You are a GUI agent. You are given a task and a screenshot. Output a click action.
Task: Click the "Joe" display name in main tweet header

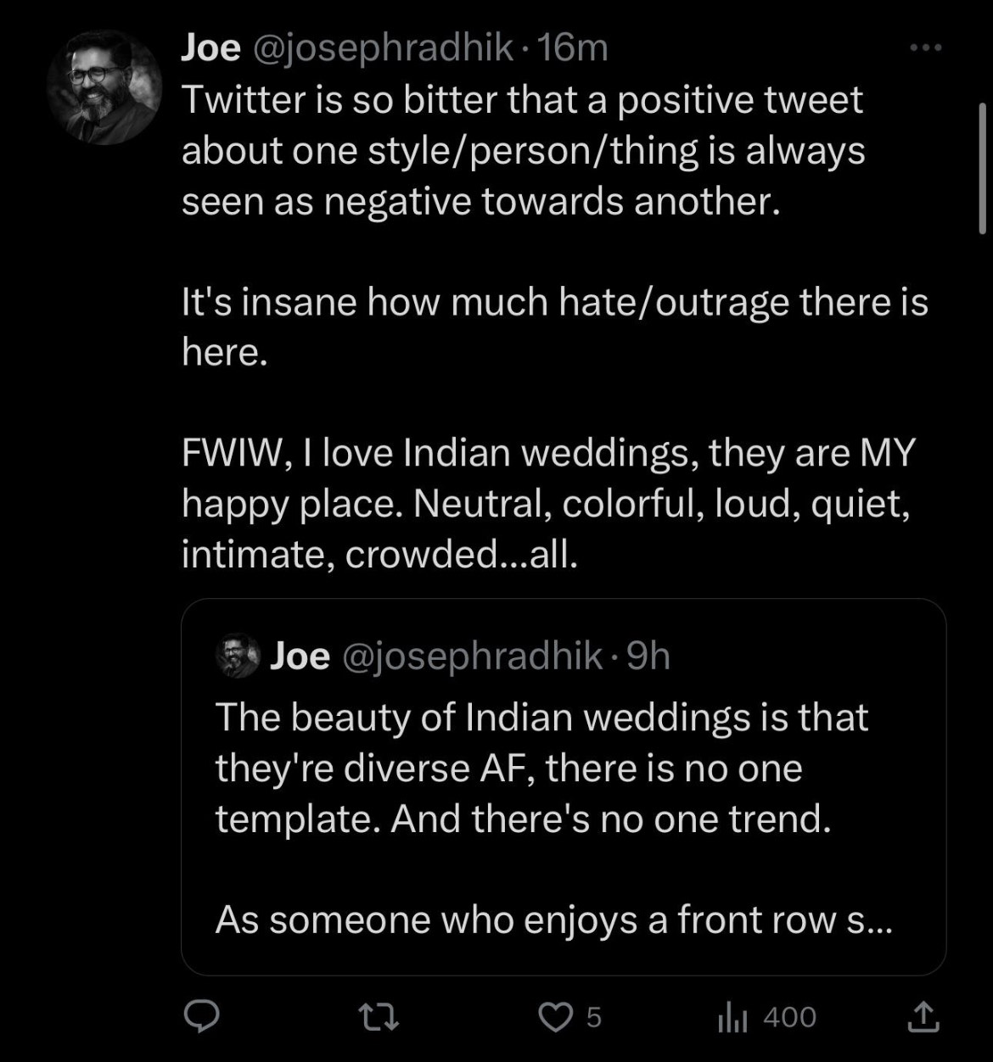pos(210,48)
